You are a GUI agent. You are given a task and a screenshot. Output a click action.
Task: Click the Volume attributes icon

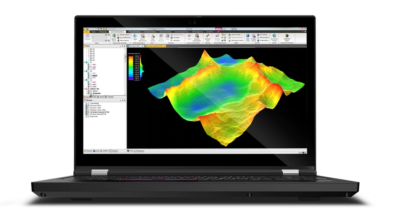(x=161, y=37)
